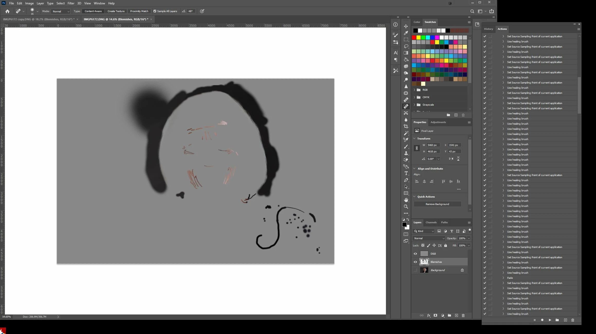Open the healing Mode dropdown
The image size is (596, 334).
(61, 11)
